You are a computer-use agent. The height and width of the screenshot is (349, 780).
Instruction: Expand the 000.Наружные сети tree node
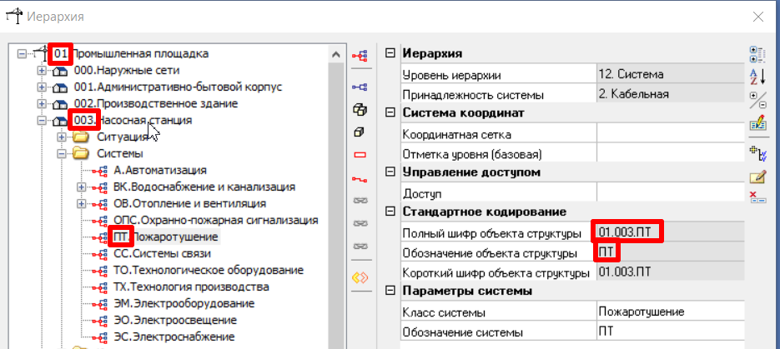point(43,71)
